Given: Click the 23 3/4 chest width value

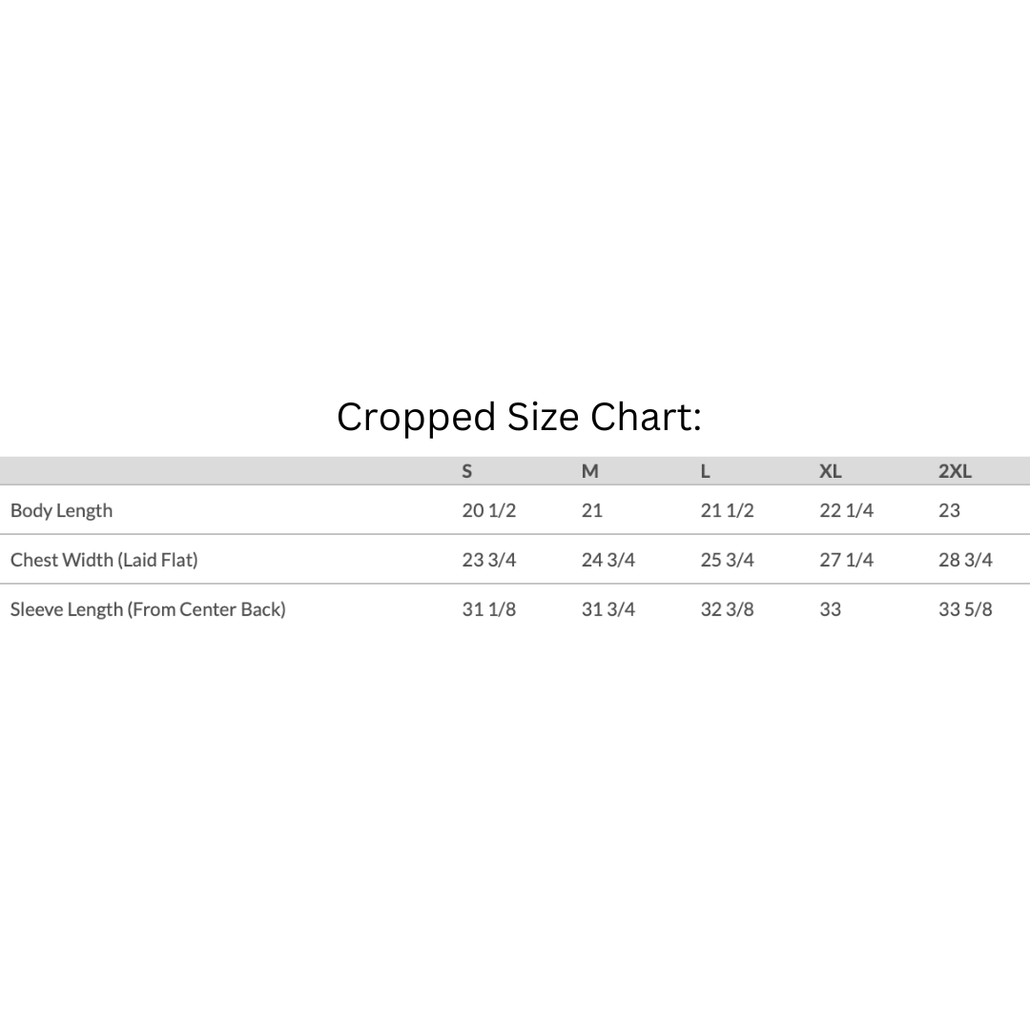Looking at the screenshot, I should click(x=489, y=560).
